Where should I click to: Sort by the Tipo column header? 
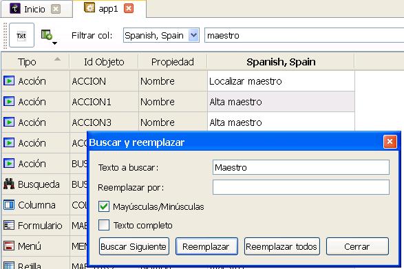(35, 62)
